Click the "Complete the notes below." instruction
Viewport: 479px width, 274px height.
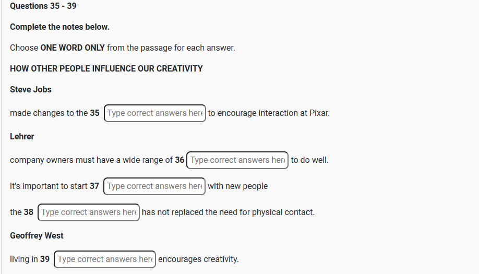click(x=59, y=27)
